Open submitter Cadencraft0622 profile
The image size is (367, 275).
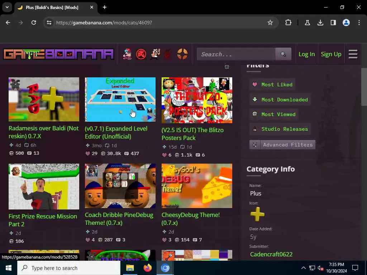coord(271,254)
